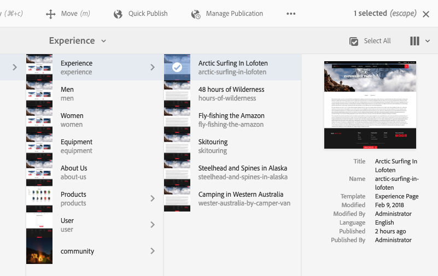The width and height of the screenshot is (438, 276).
Task: Open the more actions ellipsis menu
Action: pos(291,14)
